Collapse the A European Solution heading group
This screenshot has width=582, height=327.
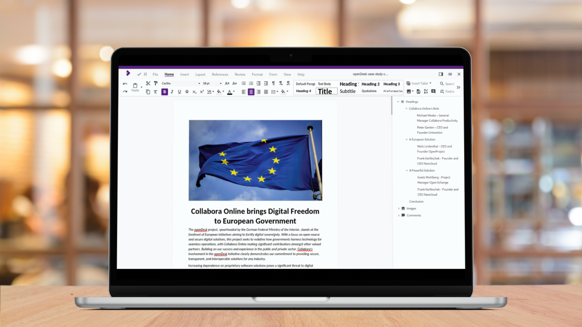tap(406, 140)
